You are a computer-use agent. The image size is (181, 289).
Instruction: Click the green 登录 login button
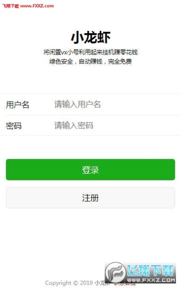(x=90, y=169)
